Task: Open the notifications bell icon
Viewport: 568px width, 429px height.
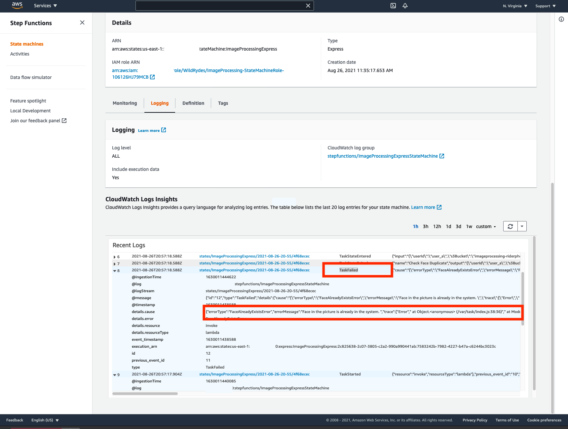Action: click(x=405, y=6)
